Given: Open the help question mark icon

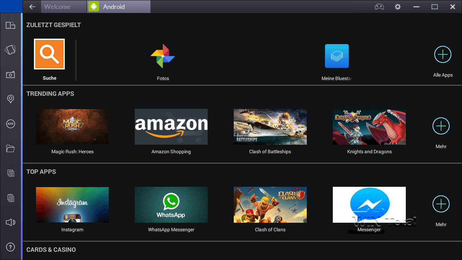Looking at the screenshot, I should point(10,247).
